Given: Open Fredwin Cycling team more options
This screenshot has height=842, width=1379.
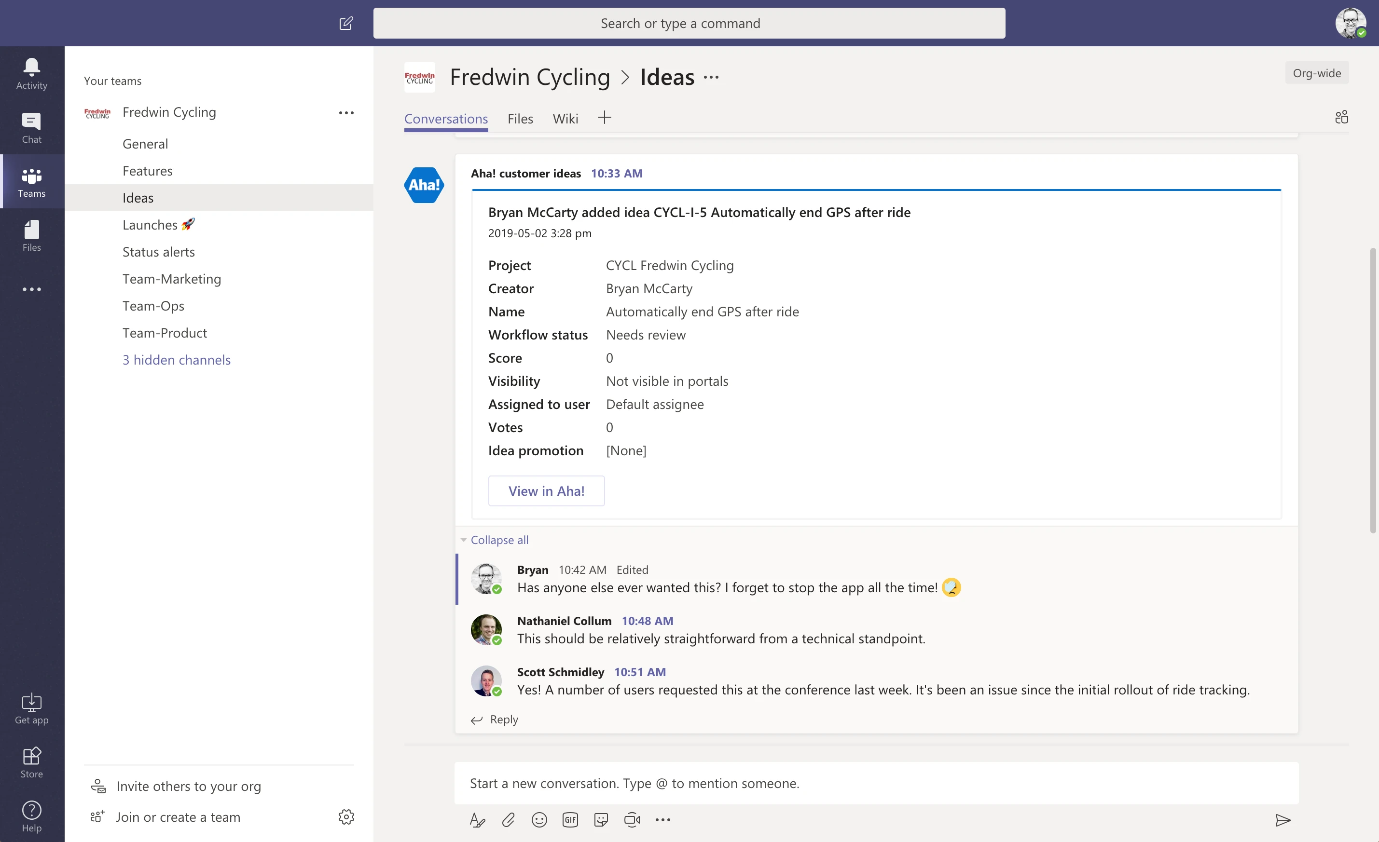Looking at the screenshot, I should (x=346, y=112).
